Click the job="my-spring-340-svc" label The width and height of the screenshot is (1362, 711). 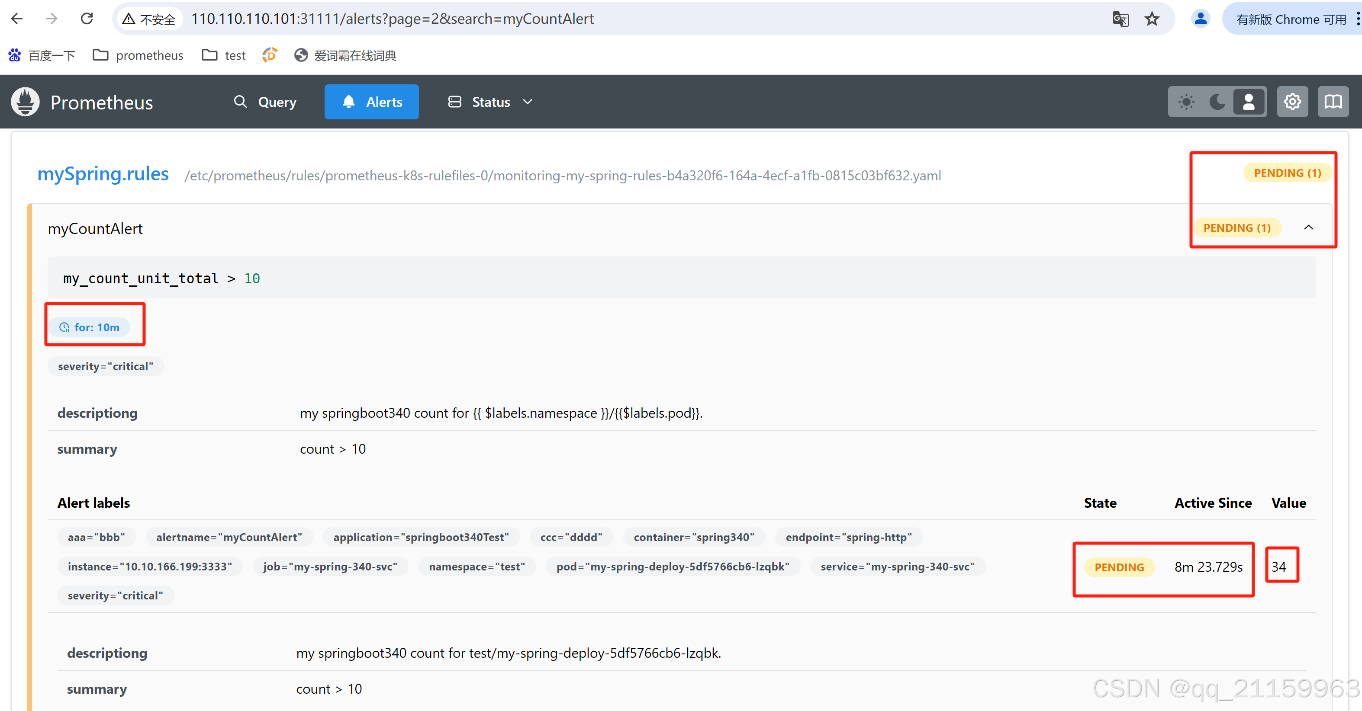click(330, 567)
